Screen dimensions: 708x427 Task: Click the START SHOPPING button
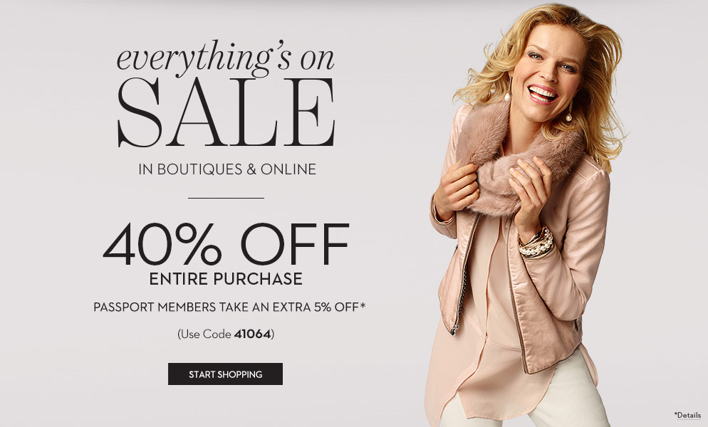point(225,374)
